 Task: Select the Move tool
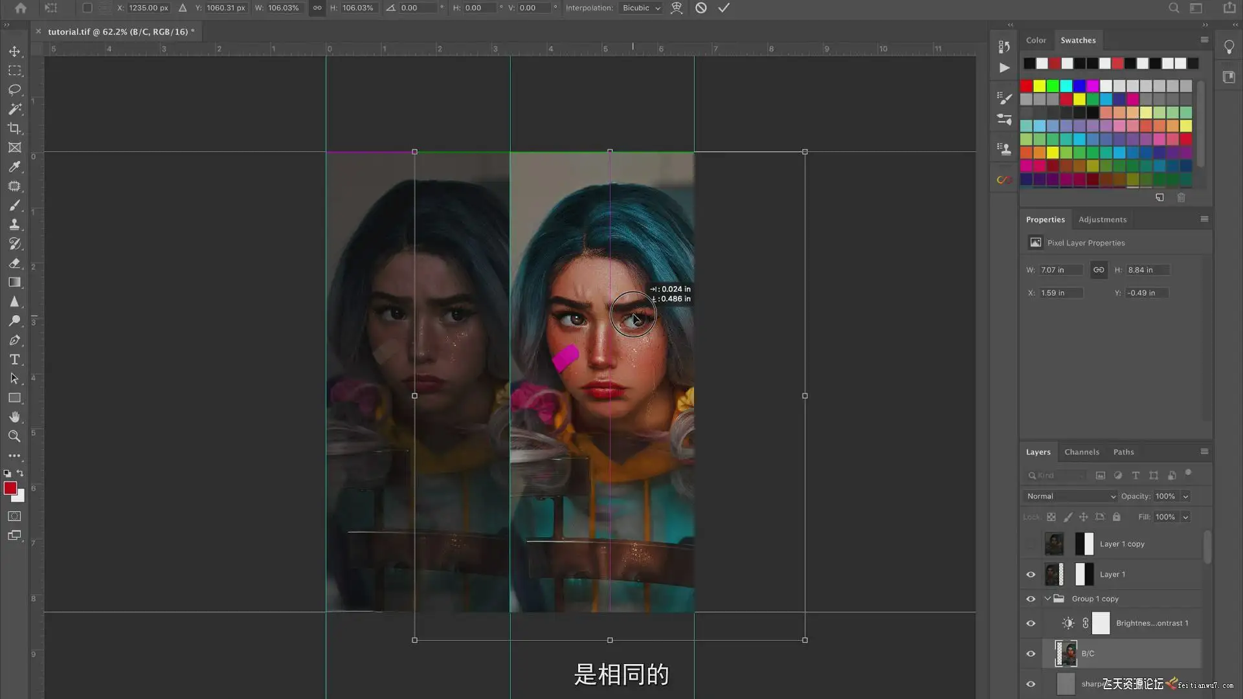coord(14,51)
